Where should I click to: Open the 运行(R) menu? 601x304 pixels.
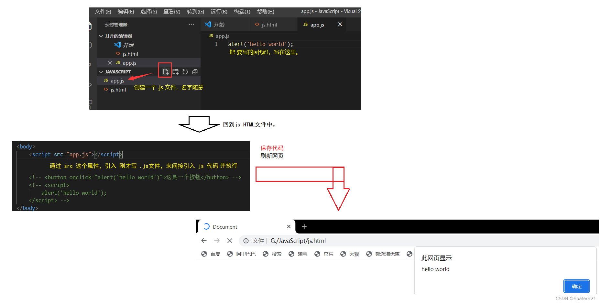coord(219,12)
